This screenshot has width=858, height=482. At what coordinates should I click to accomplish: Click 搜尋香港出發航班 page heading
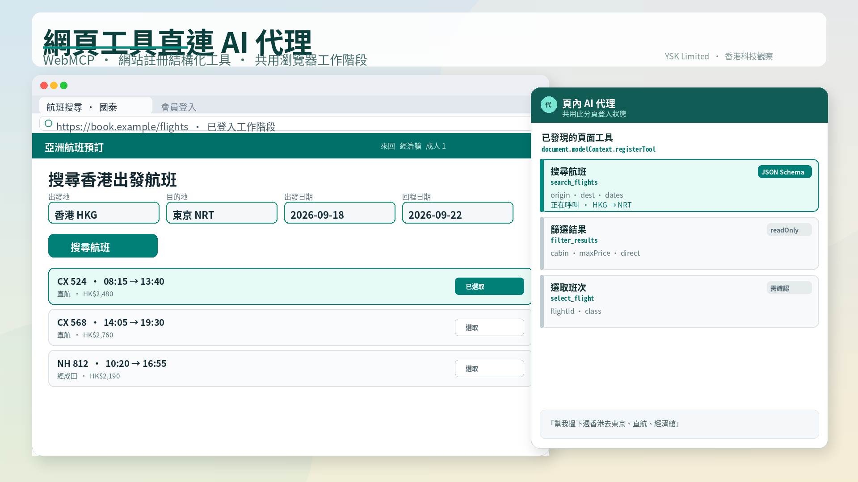click(x=113, y=180)
